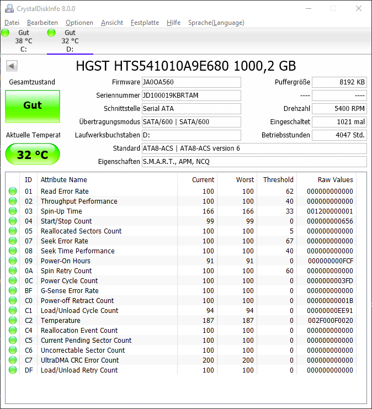Click raw value 002F000F0020

(331, 321)
